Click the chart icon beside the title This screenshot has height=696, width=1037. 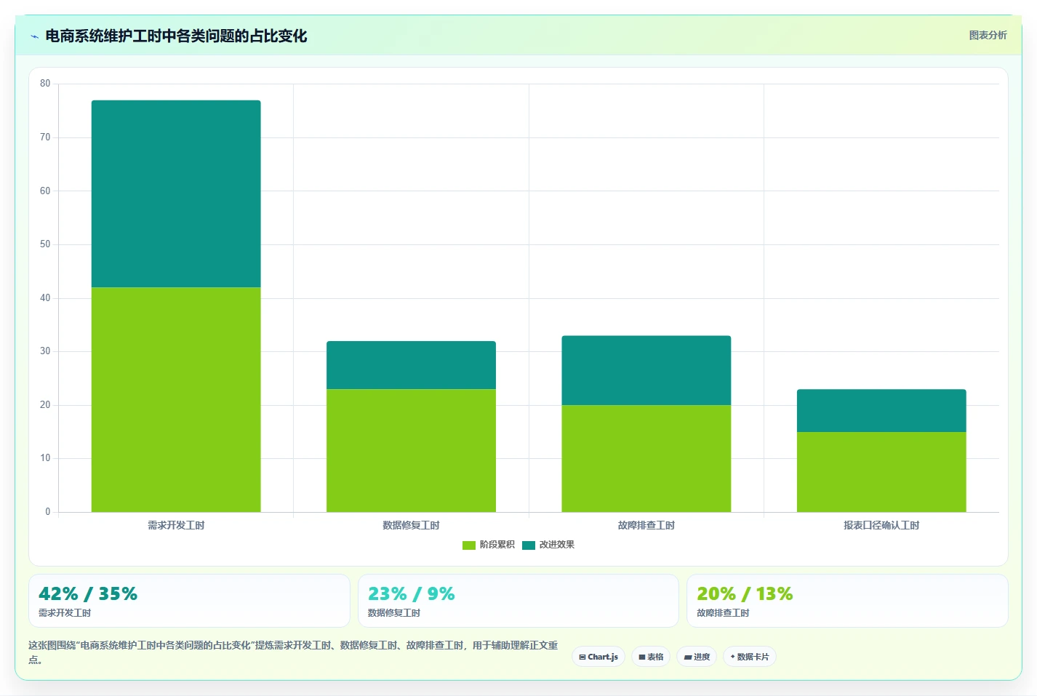(34, 36)
